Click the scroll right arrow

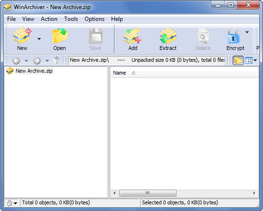[254, 193]
